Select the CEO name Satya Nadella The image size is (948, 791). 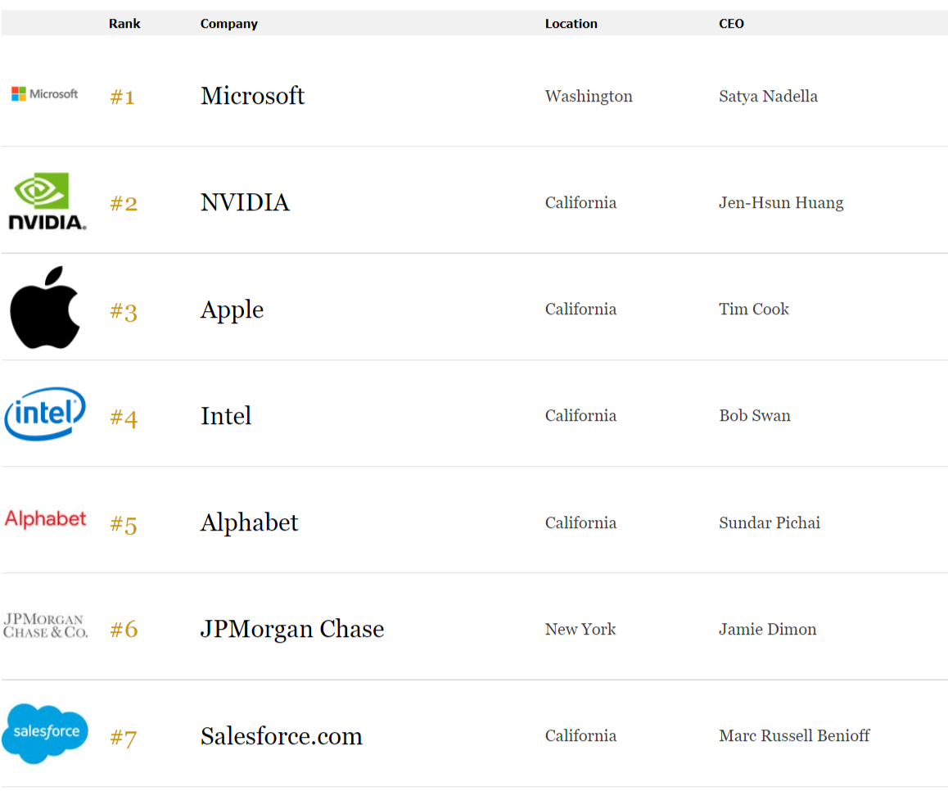tap(768, 96)
